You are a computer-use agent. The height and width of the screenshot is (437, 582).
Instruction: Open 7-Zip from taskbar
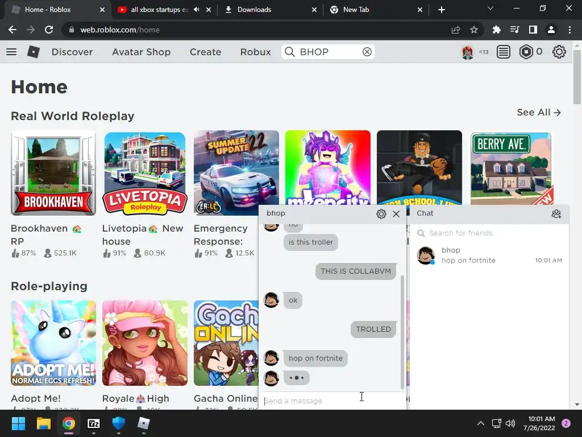(x=94, y=423)
